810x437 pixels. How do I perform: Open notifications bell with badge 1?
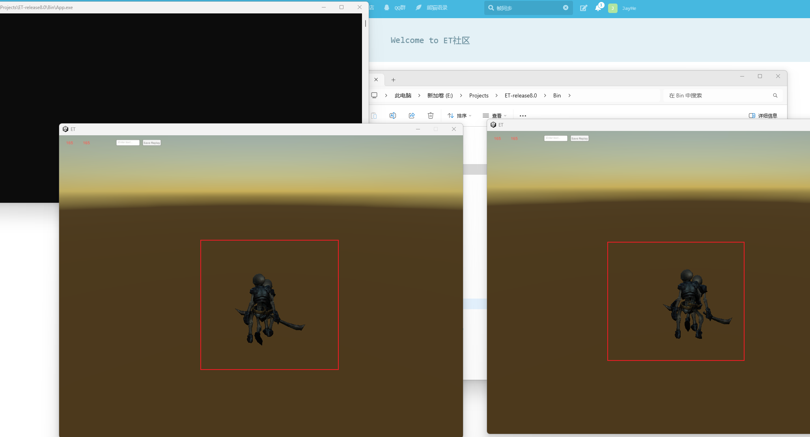point(598,7)
